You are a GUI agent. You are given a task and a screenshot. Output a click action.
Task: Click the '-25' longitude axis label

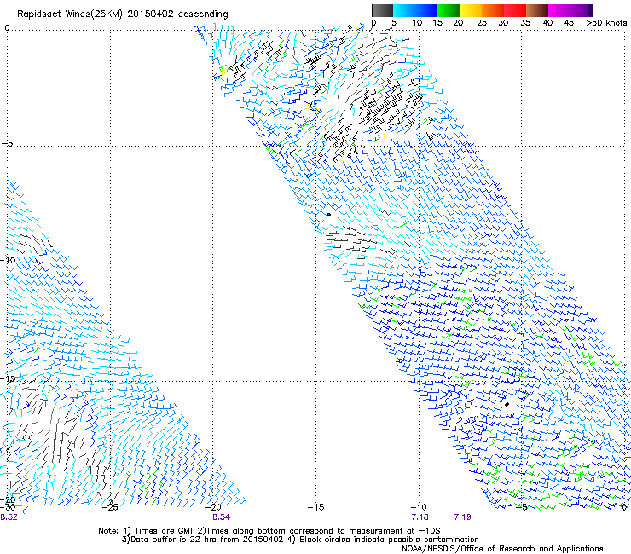(110, 507)
